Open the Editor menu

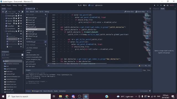coord(20,5)
